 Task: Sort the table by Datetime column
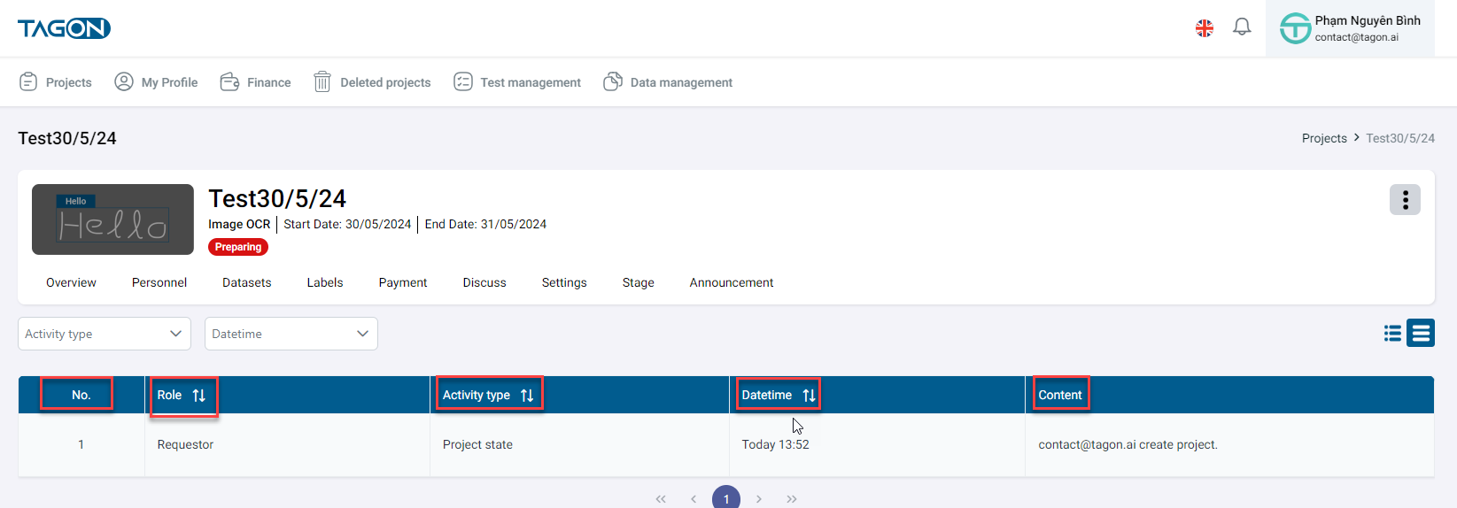(x=809, y=396)
